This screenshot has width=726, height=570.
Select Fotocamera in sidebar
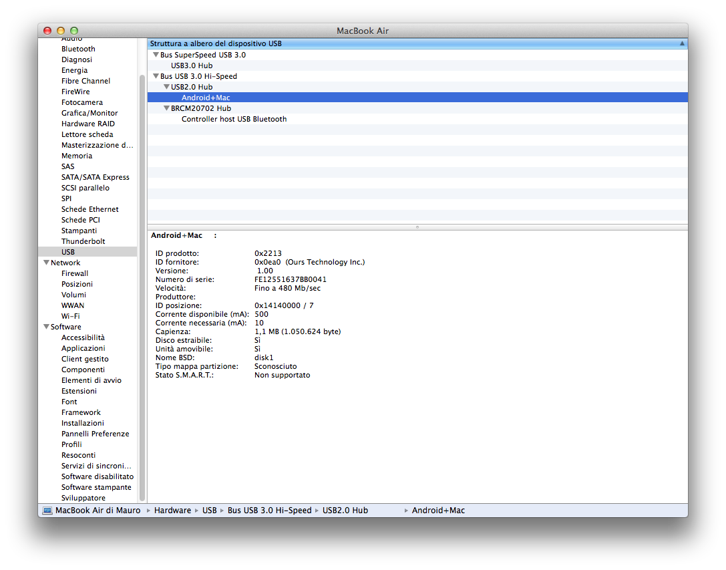pyautogui.click(x=82, y=102)
